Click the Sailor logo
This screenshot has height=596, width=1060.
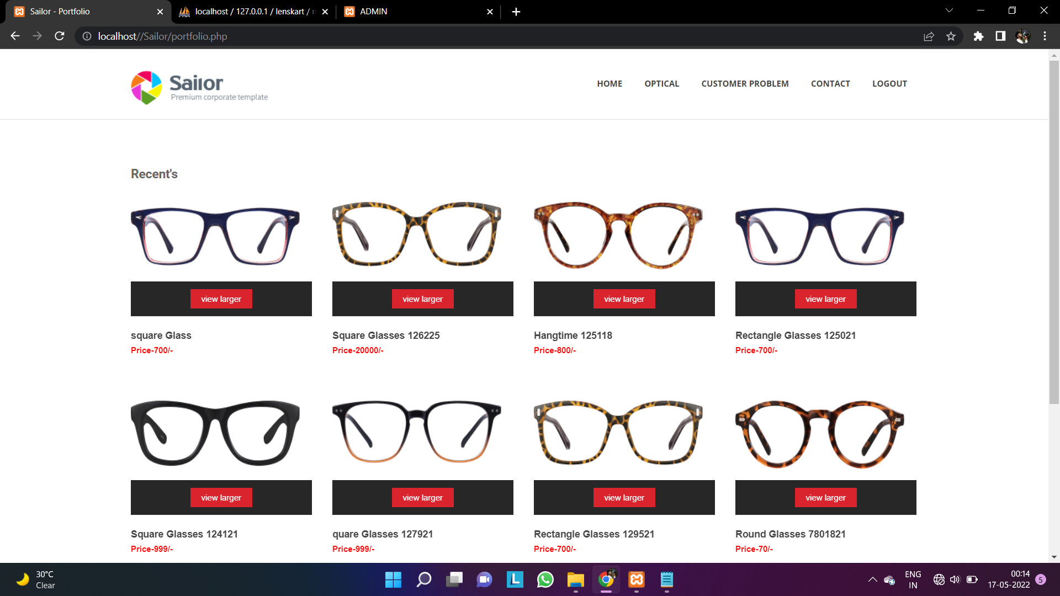click(x=199, y=87)
